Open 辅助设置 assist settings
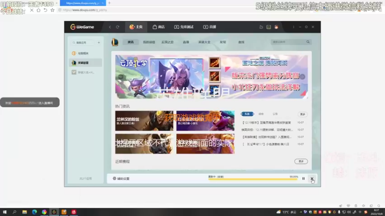Viewport: 385px width, 216px height. click(121, 179)
